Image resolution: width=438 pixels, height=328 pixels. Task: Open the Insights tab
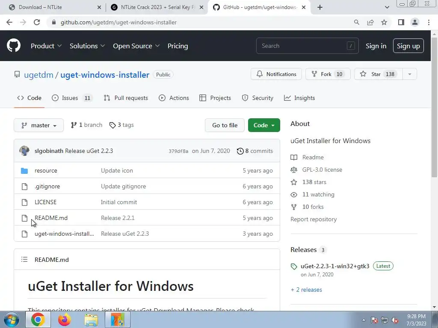(x=299, y=98)
